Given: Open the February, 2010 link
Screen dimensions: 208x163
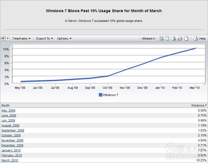Looking at the screenshot, I should pos(12,155).
